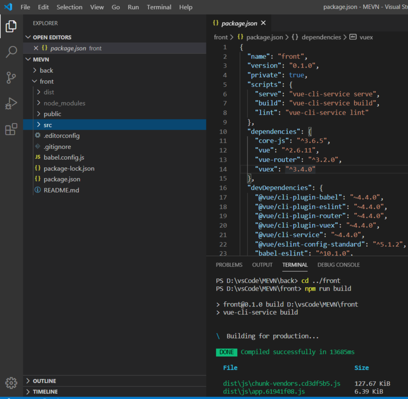Viewport: 408px width, 399px height.
Task: Expand the node_modules folder
Action: pyautogui.click(x=39, y=103)
